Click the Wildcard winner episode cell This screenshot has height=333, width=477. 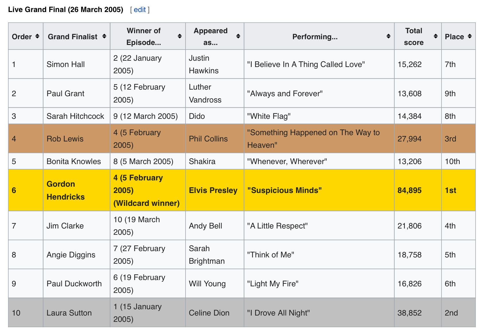[x=148, y=190]
